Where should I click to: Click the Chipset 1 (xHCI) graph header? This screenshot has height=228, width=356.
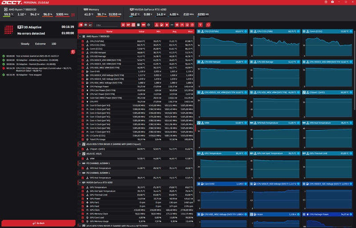[328, 93]
